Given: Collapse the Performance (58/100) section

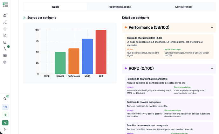Looking at the screenshot, I should point(212,28).
